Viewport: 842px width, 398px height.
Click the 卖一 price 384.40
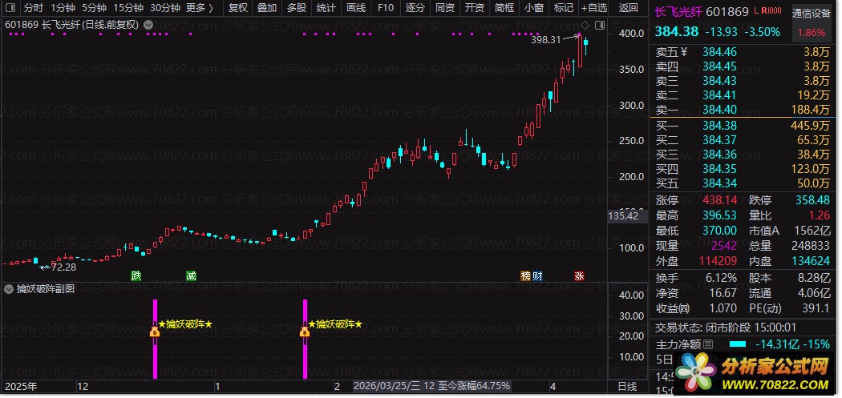click(x=719, y=110)
